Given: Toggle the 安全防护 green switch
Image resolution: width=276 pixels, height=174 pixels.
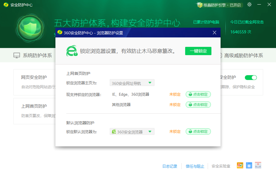Looking at the screenshot, I should coord(251,77).
